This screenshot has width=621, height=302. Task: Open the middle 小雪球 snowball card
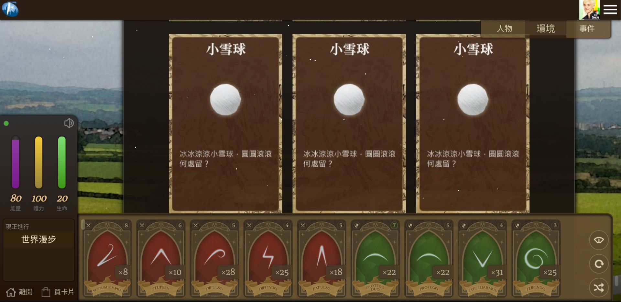(x=349, y=123)
